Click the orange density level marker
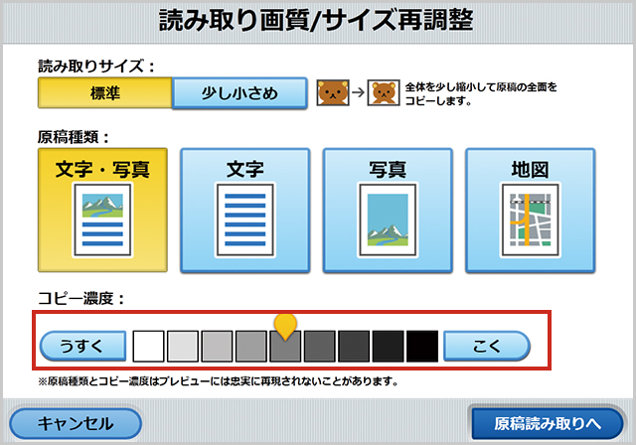Screen dimensions: 636x445 click(285, 324)
